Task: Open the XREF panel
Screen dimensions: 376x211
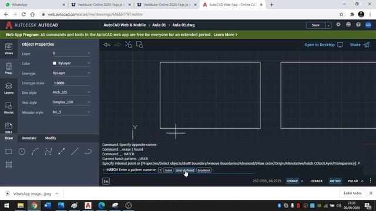Action: pyautogui.click(x=9, y=128)
